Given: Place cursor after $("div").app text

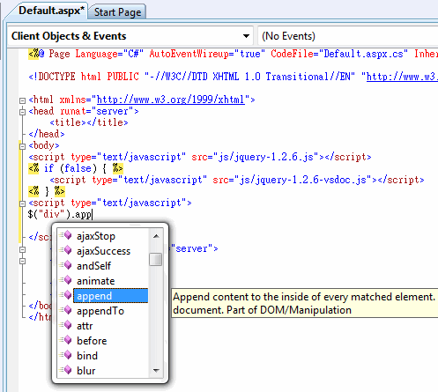Looking at the screenshot, I should point(93,215).
